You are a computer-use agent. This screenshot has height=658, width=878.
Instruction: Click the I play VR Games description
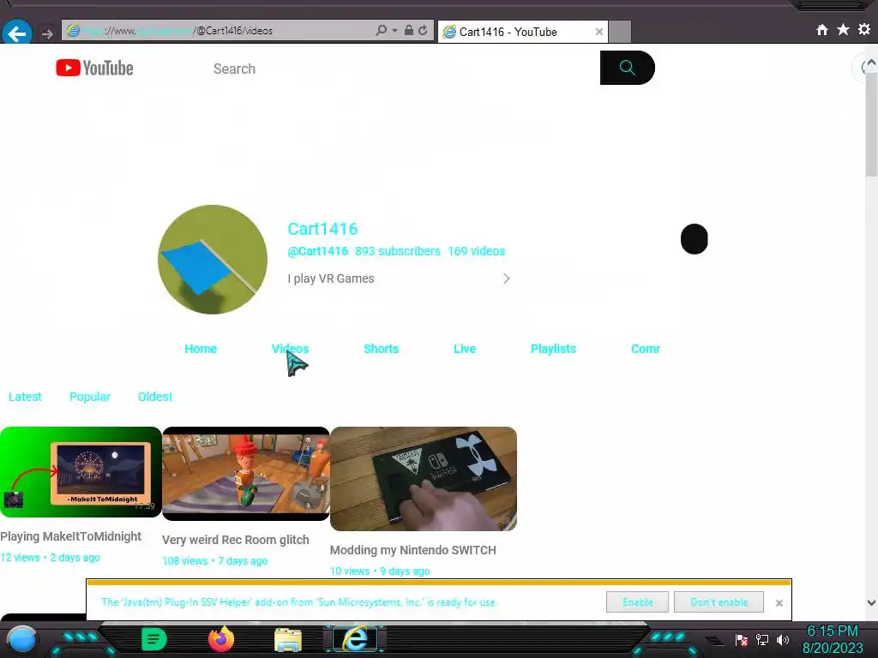(331, 278)
